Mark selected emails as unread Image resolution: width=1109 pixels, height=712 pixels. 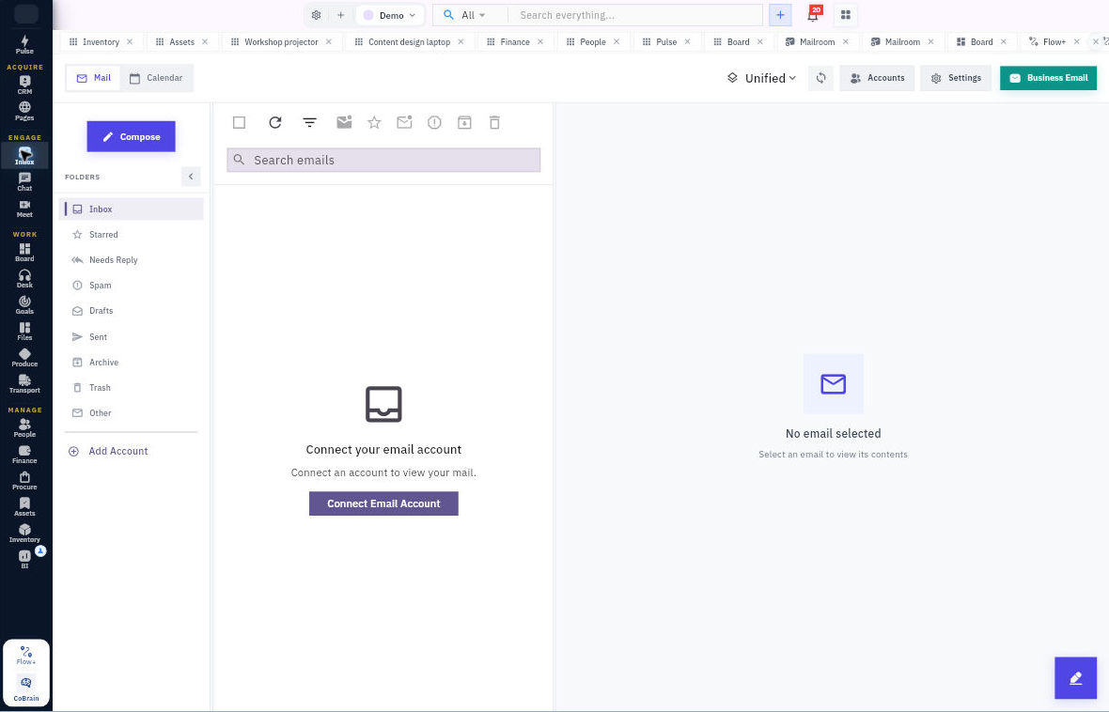[x=404, y=122]
